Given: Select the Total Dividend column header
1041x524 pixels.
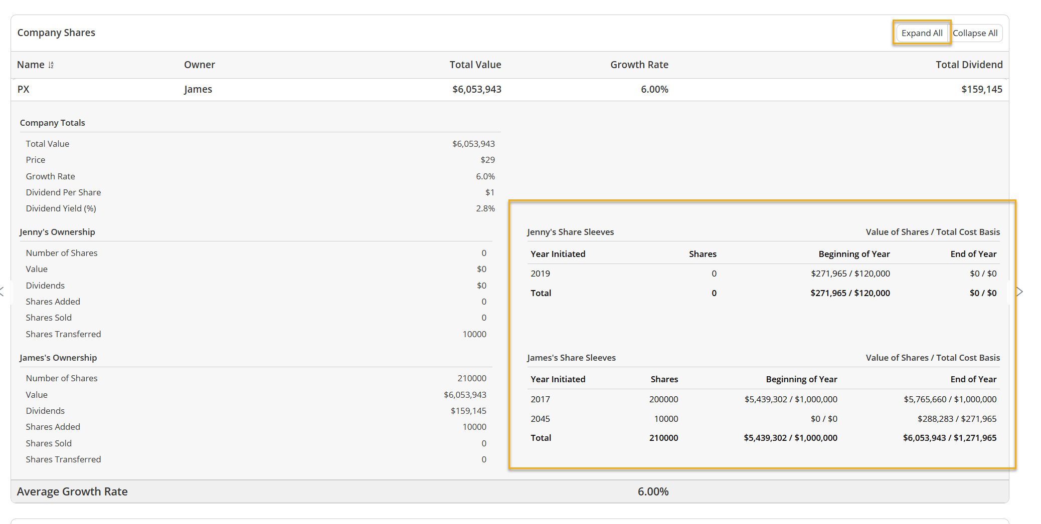Looking at the screenshot, I should (x=969, y=65).
